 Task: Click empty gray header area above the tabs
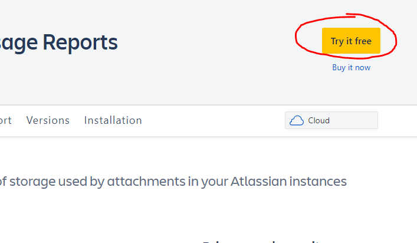206,77
